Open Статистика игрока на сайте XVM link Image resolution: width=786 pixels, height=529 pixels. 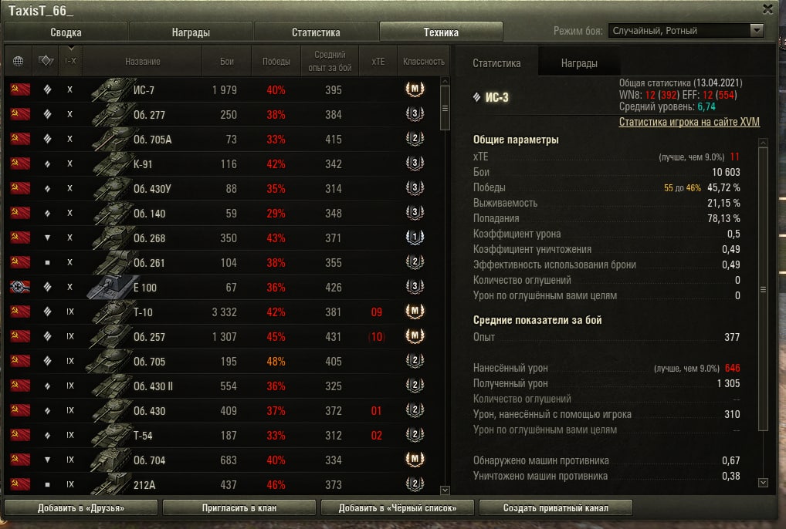[689, 122]
